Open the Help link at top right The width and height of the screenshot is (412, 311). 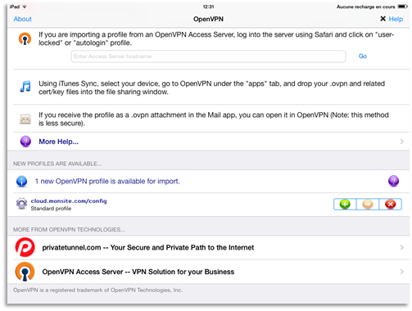point(396,19)
